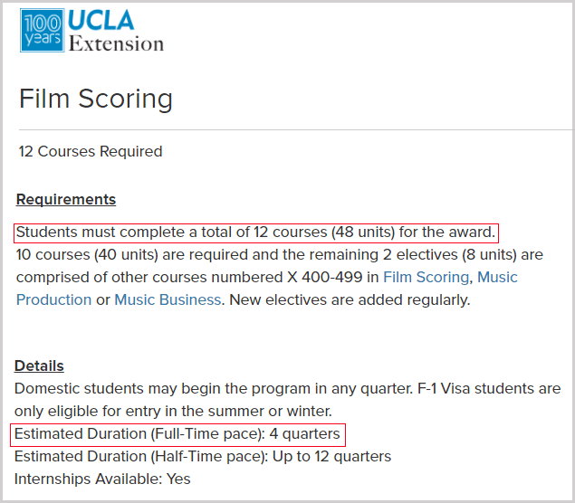Click the 'New electives are added regularly' sentence
575x503 pixels.
tap(350, 300)
